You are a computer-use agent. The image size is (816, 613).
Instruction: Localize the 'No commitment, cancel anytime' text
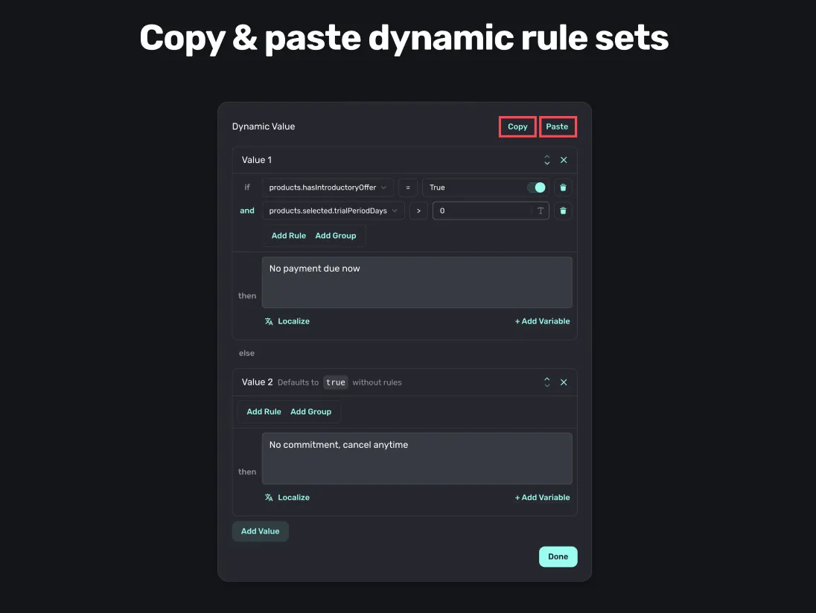coord(287,498)
